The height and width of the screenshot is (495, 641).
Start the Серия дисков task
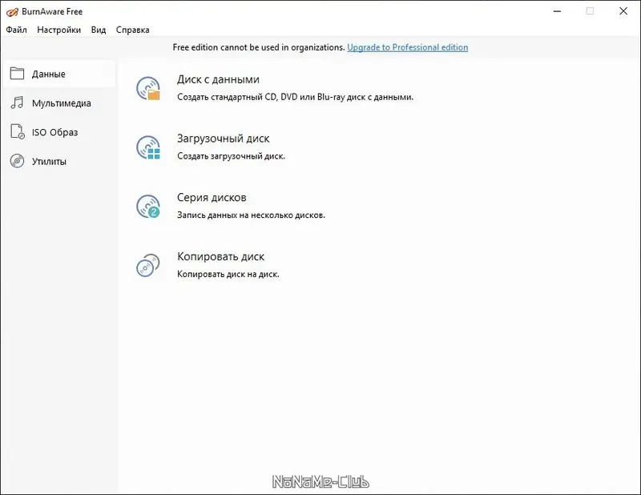(212, 198)
